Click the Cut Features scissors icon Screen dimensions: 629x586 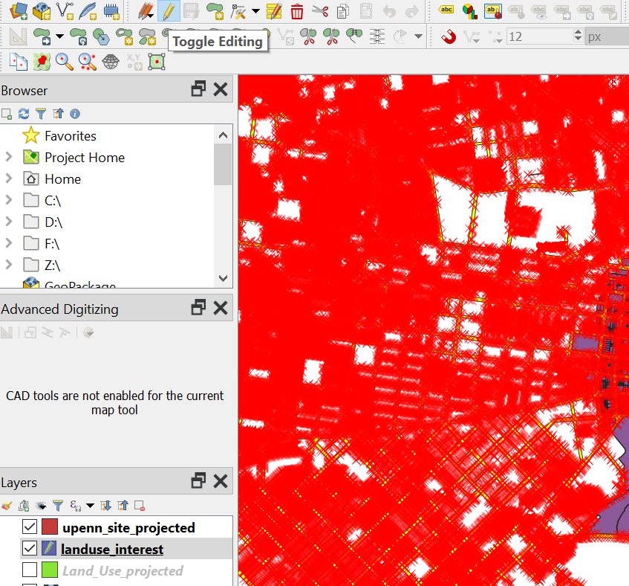(x=320, y=11)
